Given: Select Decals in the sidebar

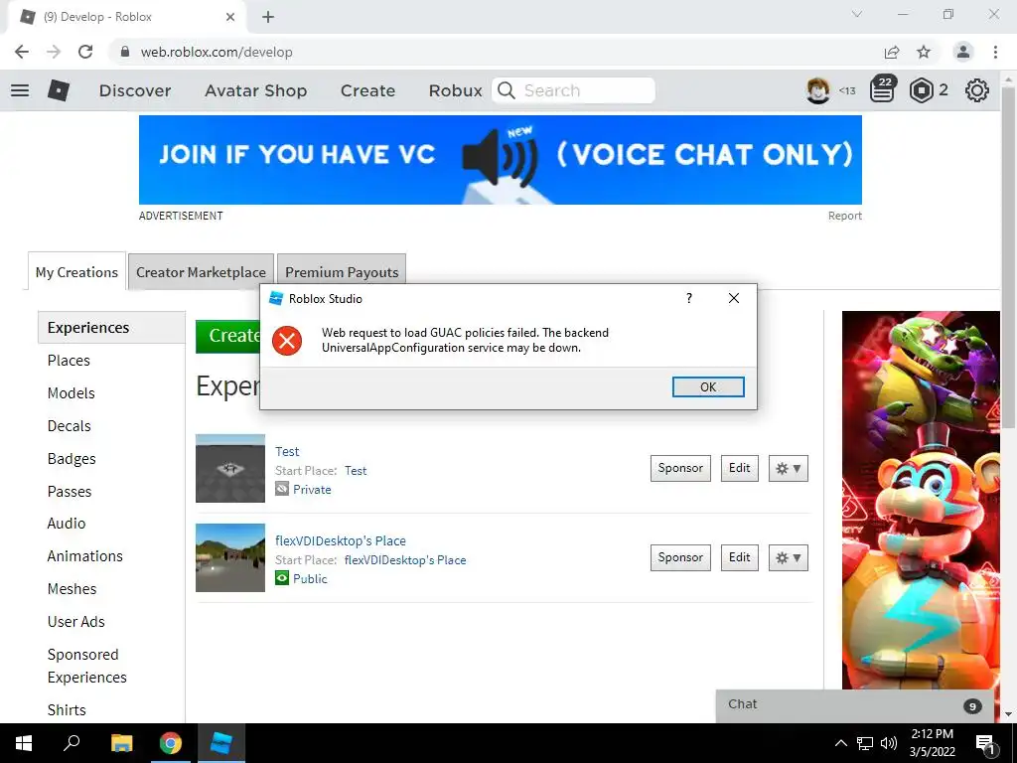Looking at the screenshot, I should (x=69, y=425).
